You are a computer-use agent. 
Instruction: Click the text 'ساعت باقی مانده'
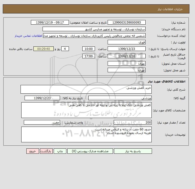point(21,49)
